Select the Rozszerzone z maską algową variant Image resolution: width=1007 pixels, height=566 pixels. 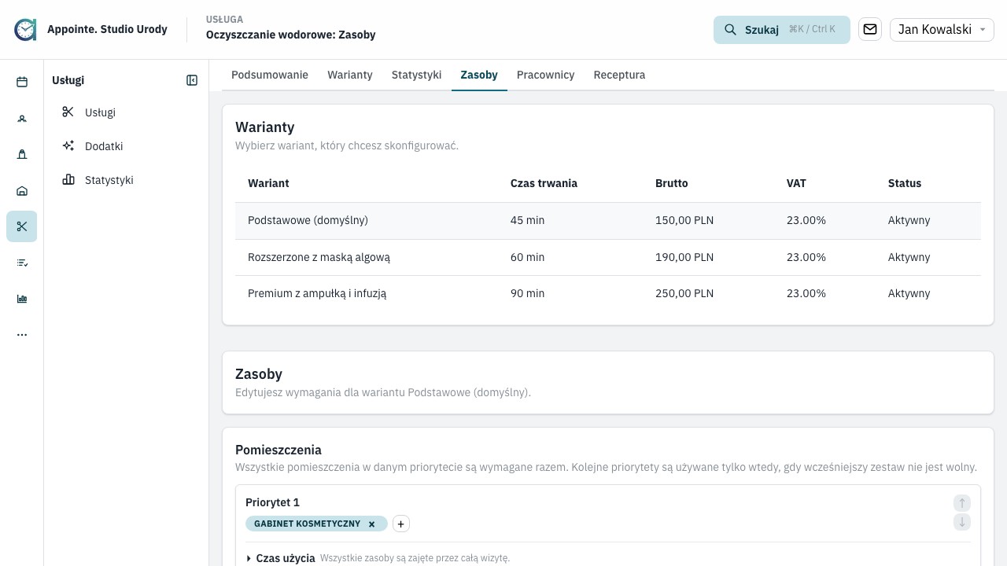[608, 257]
